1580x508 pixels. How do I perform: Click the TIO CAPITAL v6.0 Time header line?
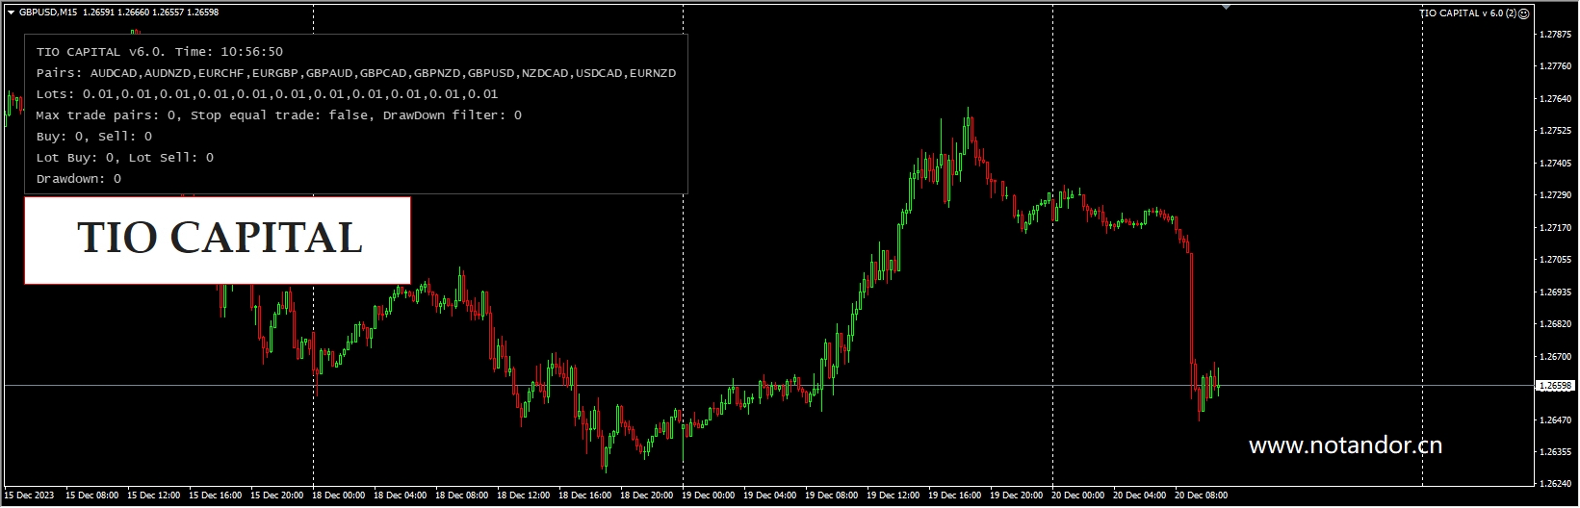pos(160,52)
